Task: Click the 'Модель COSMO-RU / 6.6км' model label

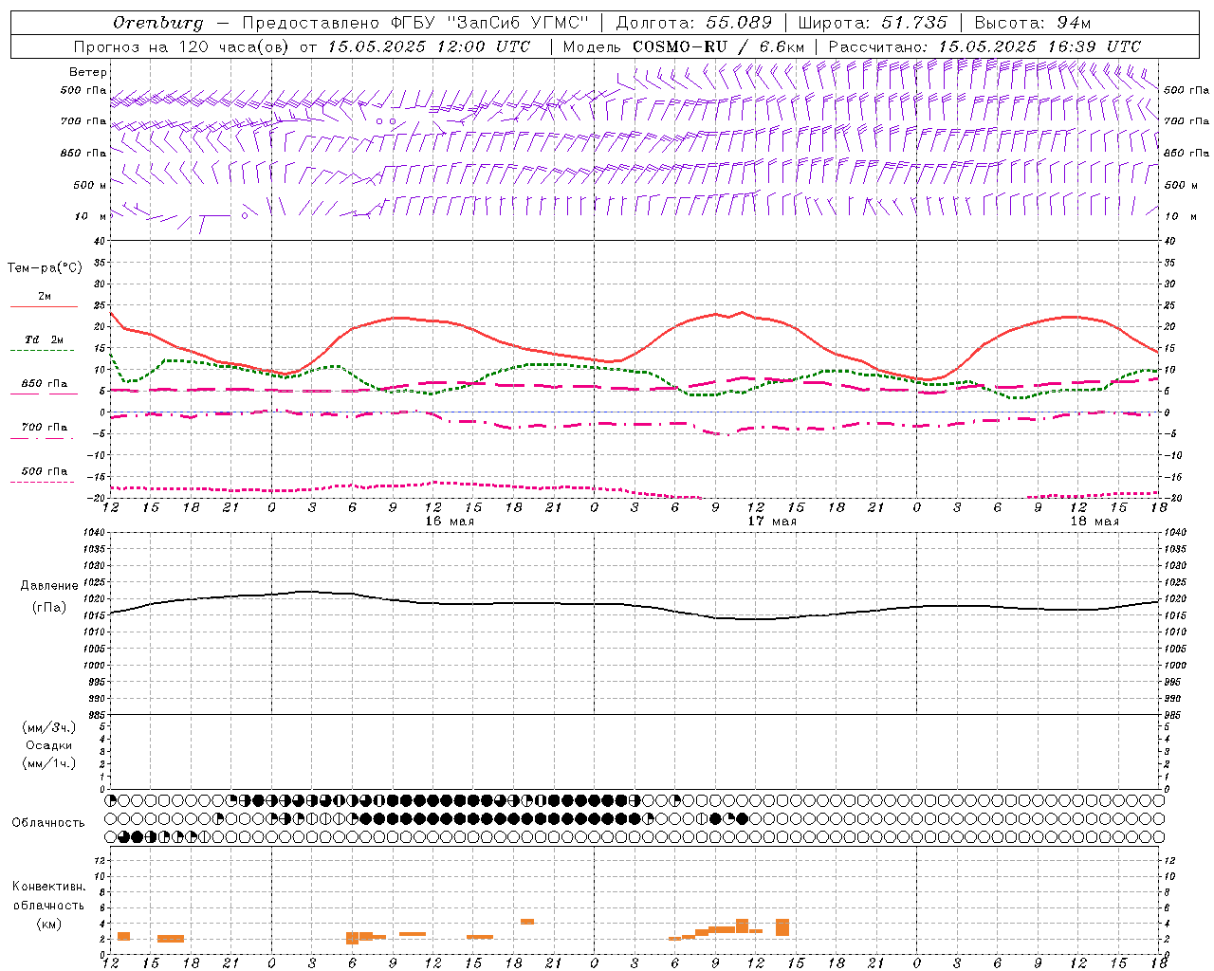Action: (x=684, y=46)
